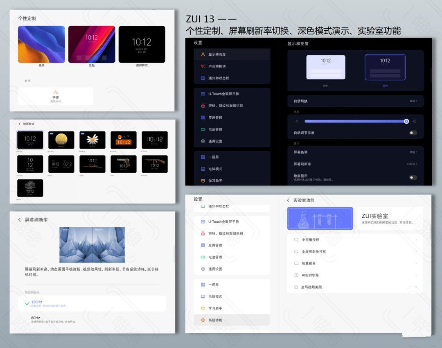The width and height of the screenshot is (442, 348).
Task: Select the moon always-on display style
Action: coord(61,140)
